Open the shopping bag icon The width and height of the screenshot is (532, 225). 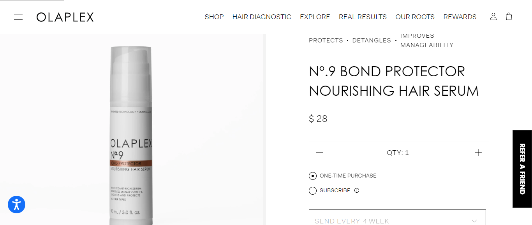(x=509, y=17)
